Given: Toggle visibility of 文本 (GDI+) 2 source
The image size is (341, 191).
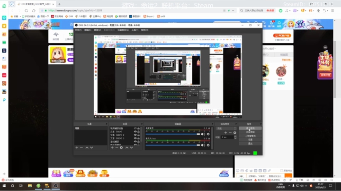Looking at the screenshot, I should click(x=135, y=135).
